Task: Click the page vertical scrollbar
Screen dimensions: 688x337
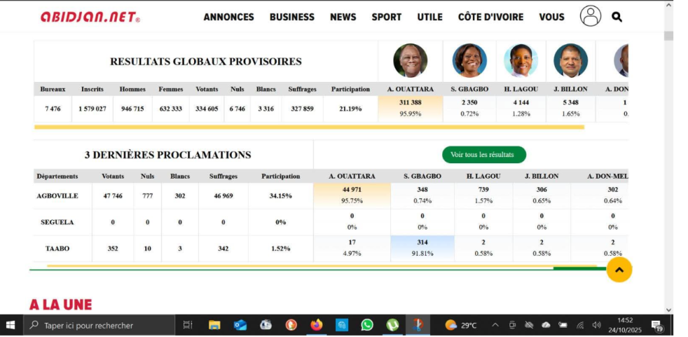Action: coord(668,168)
